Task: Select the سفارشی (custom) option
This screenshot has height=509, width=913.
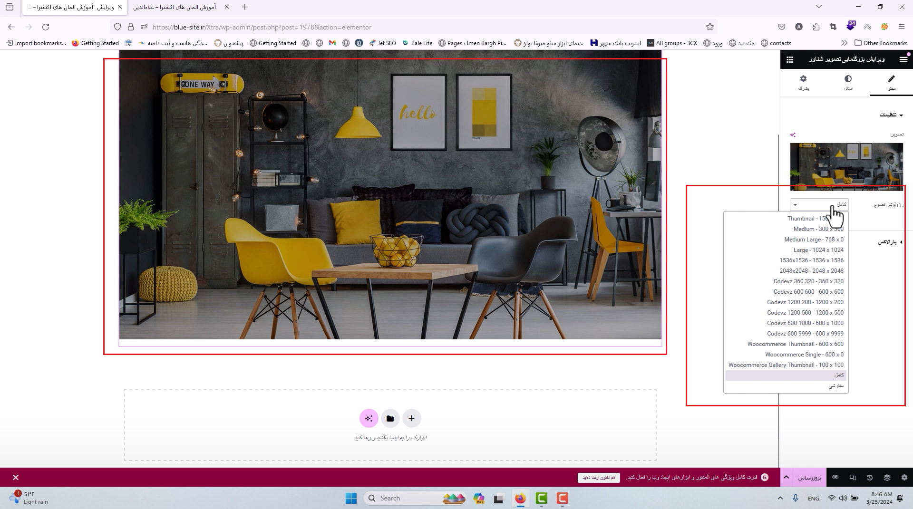Action: point(786,386)
